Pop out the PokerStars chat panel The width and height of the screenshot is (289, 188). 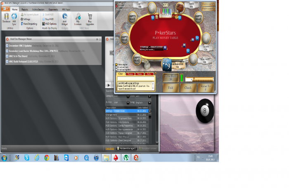(155, 74)
